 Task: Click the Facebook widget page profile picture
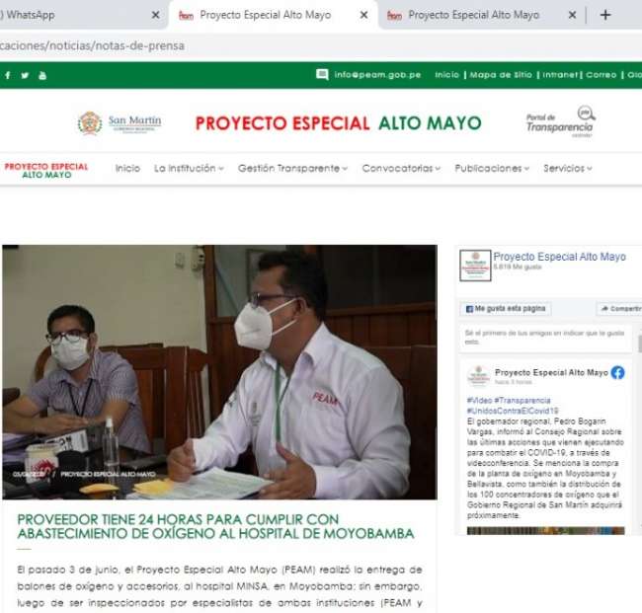pyautogui.click(x=475, y=265)
